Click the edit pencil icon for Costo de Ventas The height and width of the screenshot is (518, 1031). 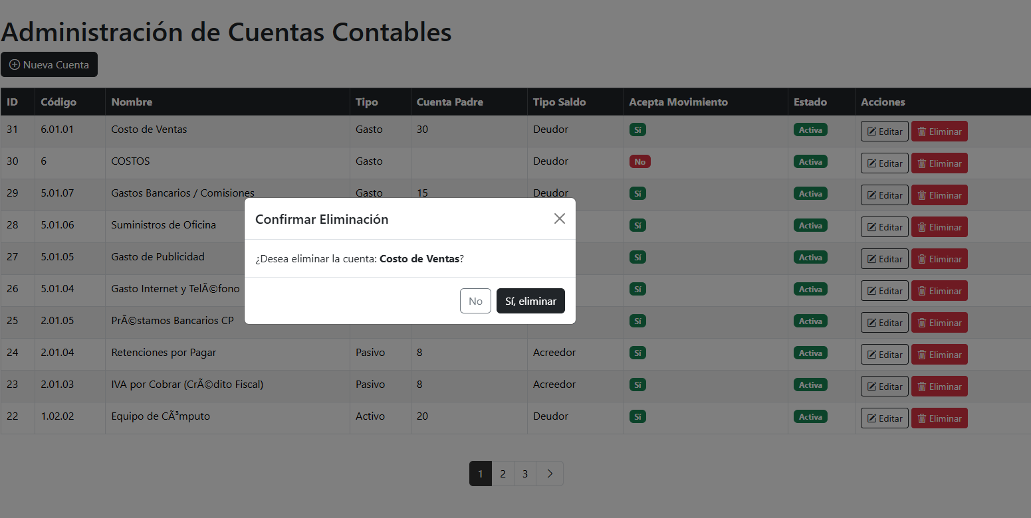click(x=871, y=131)
